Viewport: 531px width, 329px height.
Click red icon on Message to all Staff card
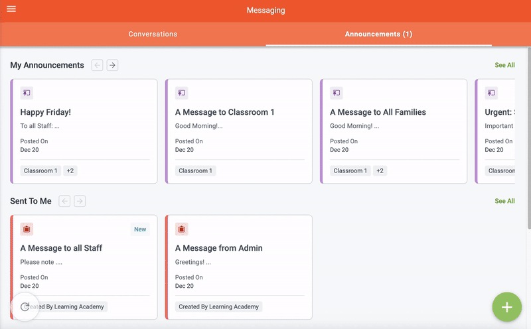pyautogui.click(x=27, y=229)
